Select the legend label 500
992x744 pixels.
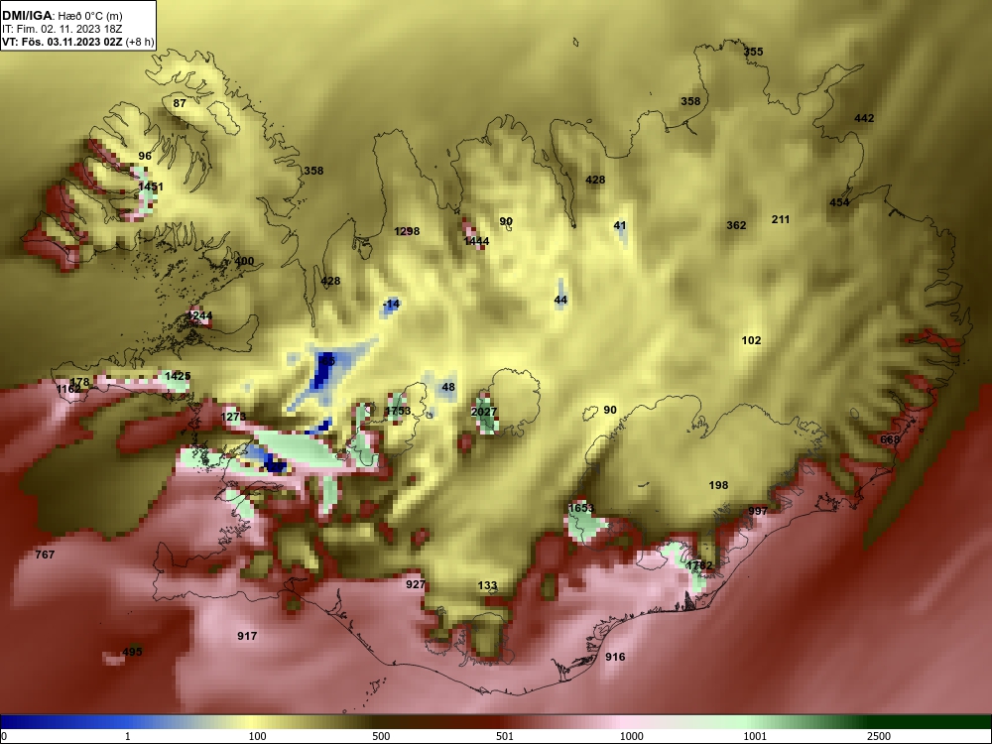point(381,736)
